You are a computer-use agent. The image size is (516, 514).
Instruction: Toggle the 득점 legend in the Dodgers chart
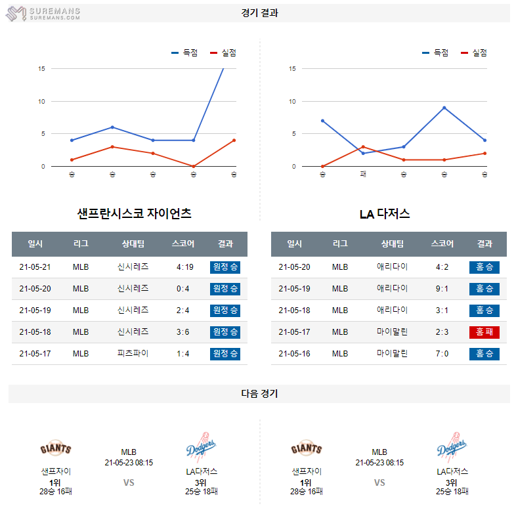(x=435, y=53)
